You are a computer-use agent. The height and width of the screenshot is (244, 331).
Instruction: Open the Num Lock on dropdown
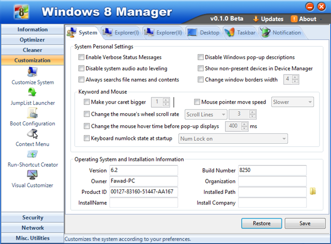(233, 139)
